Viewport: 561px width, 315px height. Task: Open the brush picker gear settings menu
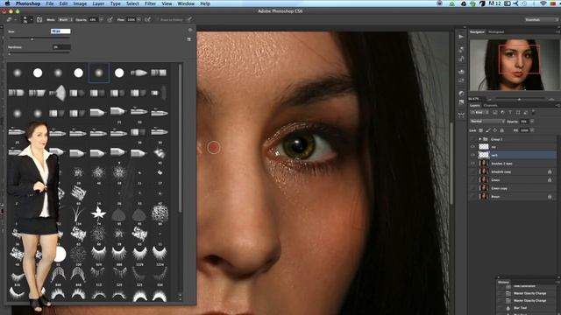(x=190, y=31)
